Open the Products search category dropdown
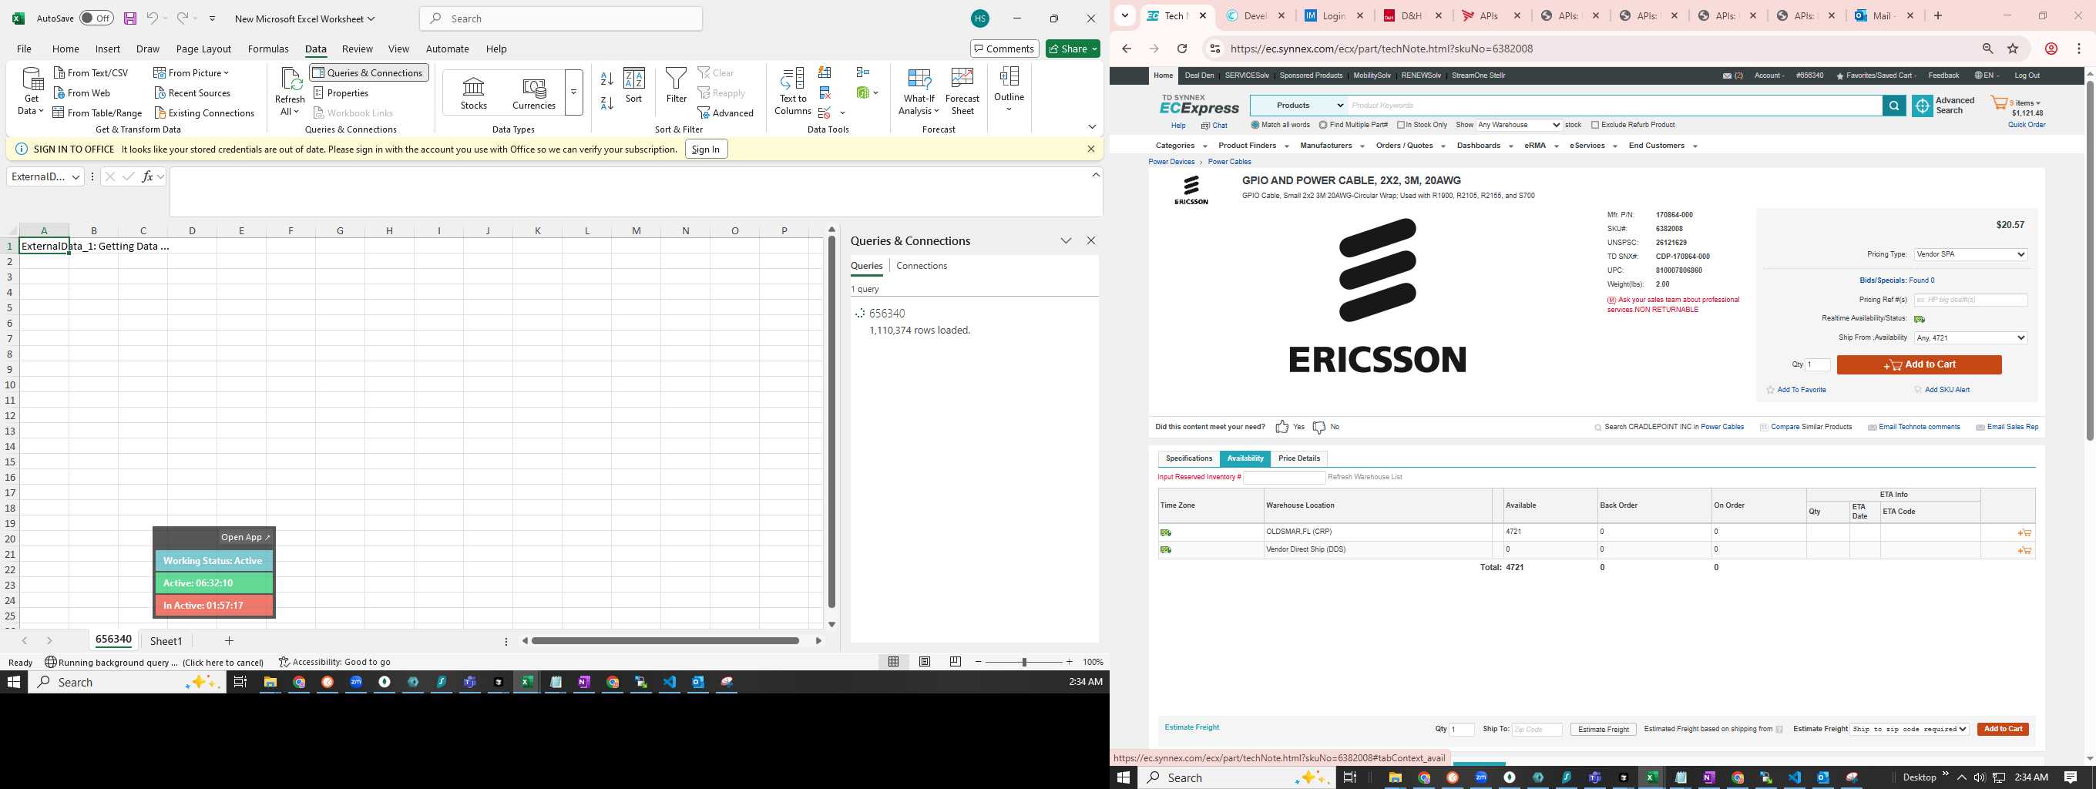 click(x=1298, y=106)
